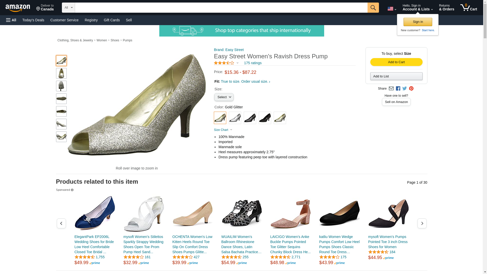Share product on Pinterest icon
The height and width of the screenshot is (274, 487).
point(411,89)
